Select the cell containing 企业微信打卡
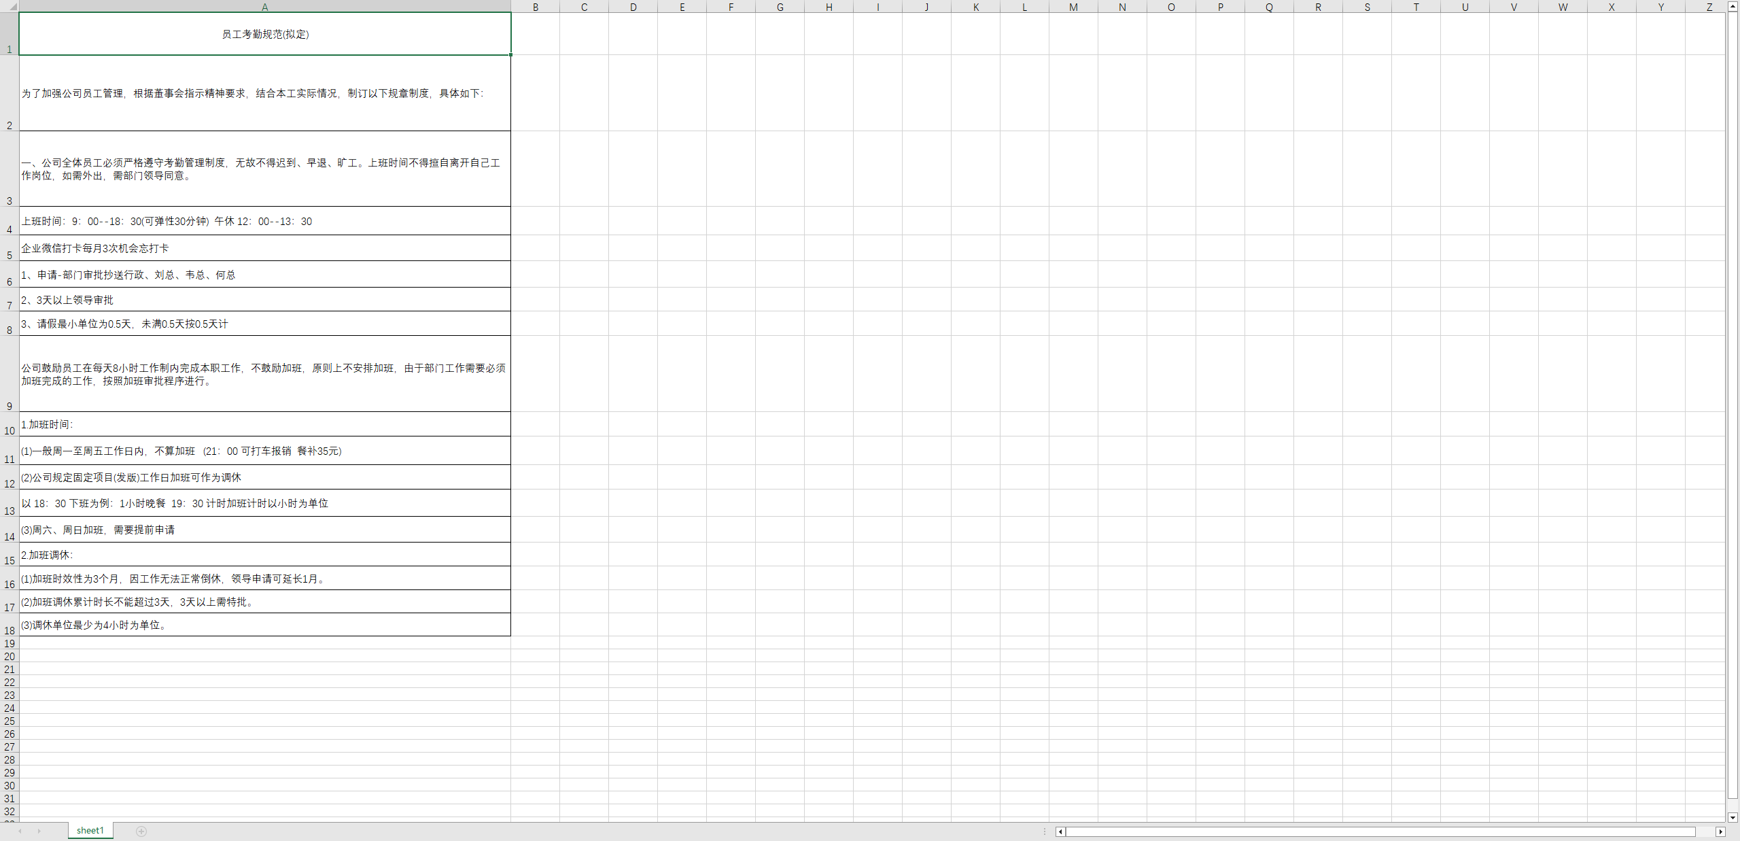Screen dimensions: 1740x841 265,248
